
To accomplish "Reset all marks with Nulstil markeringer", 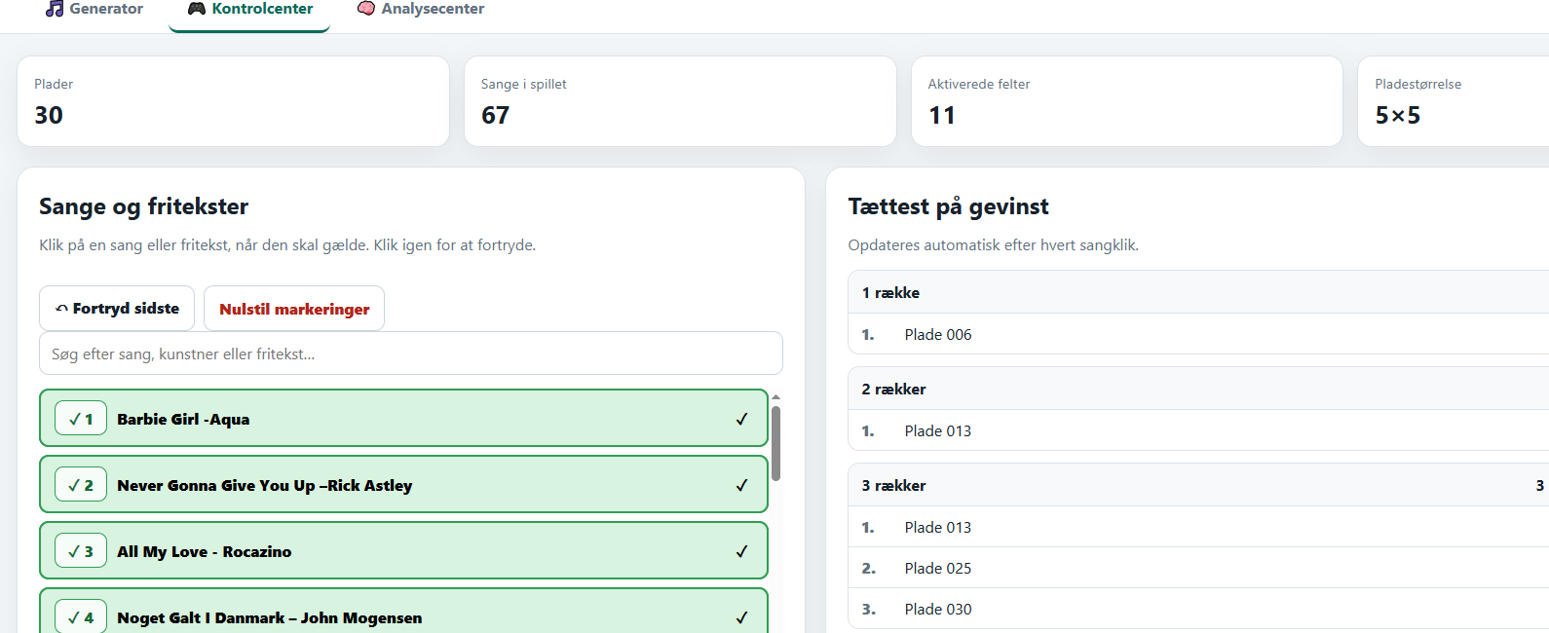I will (x=294, y=309).
